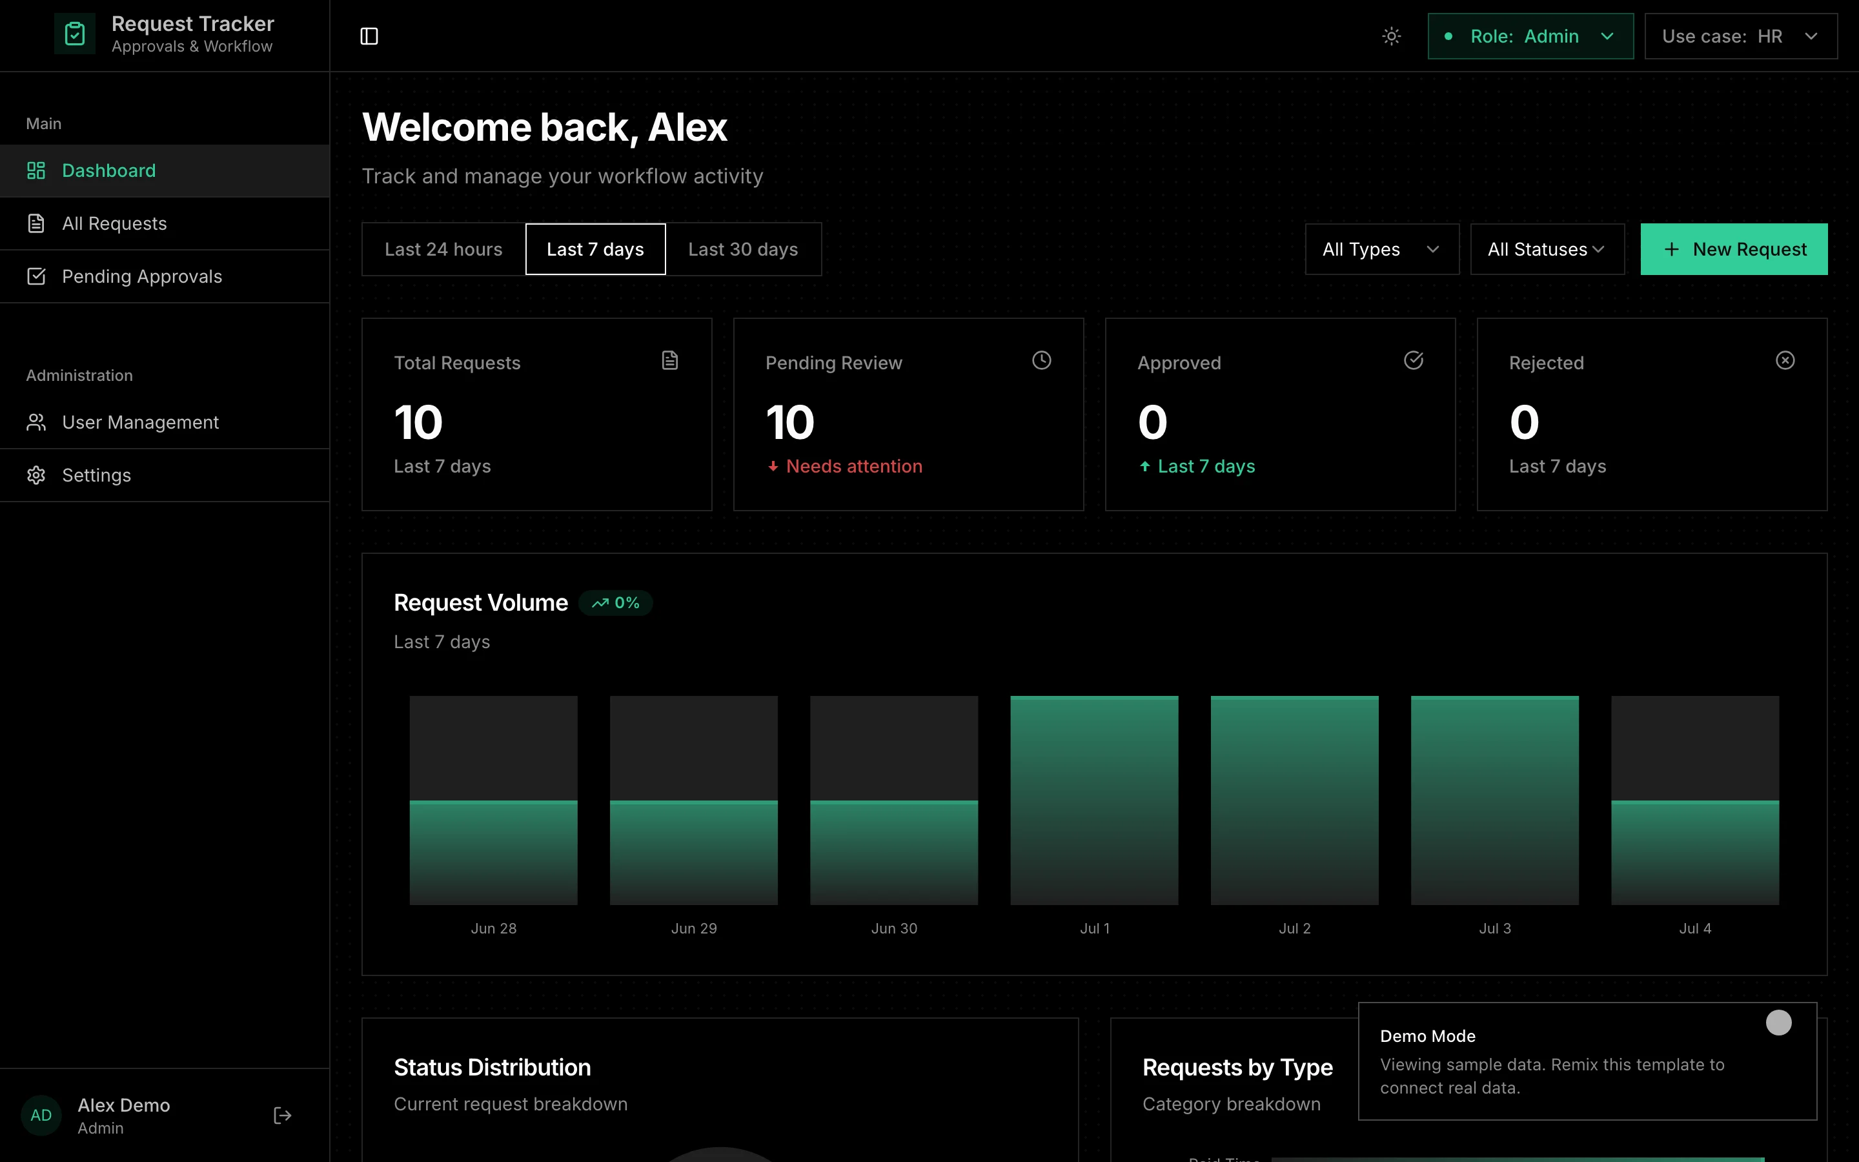
Task: Click the Settings gear icon
Action: 36,476
